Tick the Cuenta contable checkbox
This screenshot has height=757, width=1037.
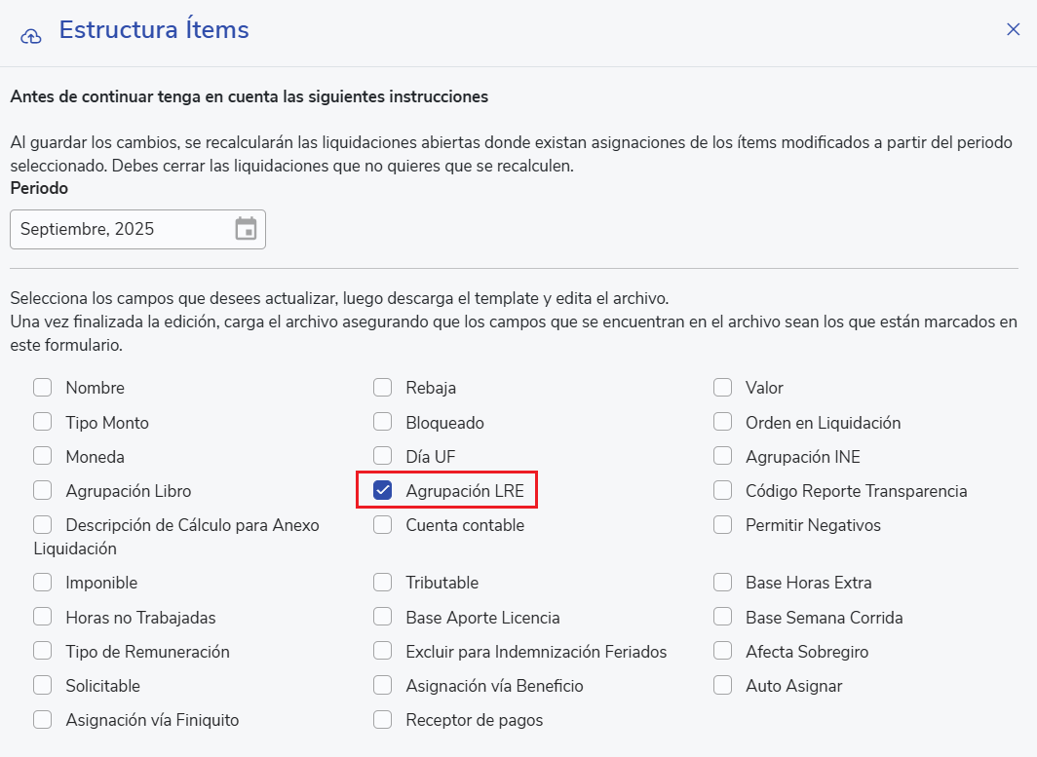point(383,525)
